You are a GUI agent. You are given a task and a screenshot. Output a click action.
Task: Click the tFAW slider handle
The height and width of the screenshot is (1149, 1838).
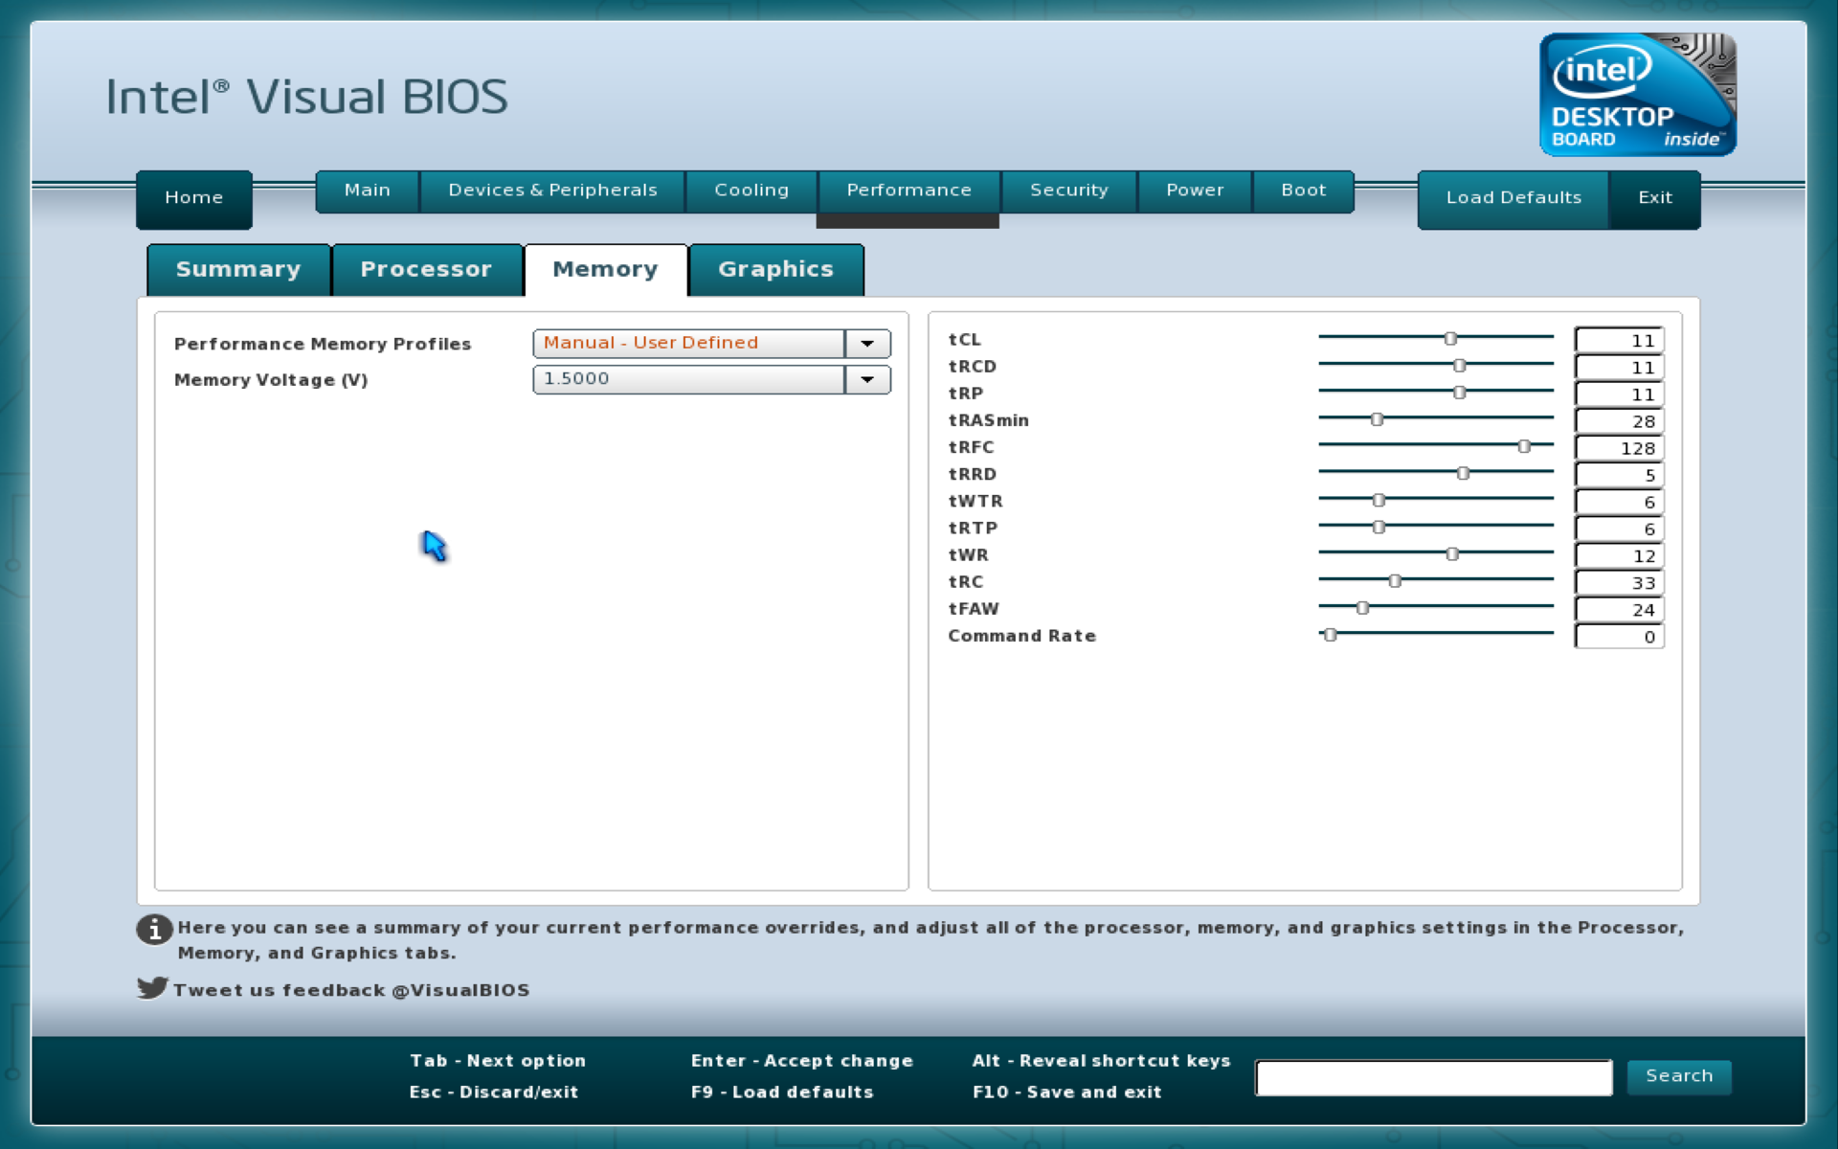[1362, 607]
